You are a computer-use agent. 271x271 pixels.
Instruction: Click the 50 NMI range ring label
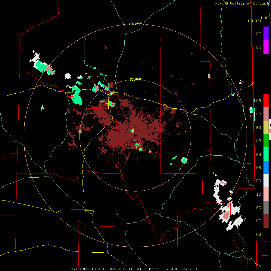click(135, 80)
